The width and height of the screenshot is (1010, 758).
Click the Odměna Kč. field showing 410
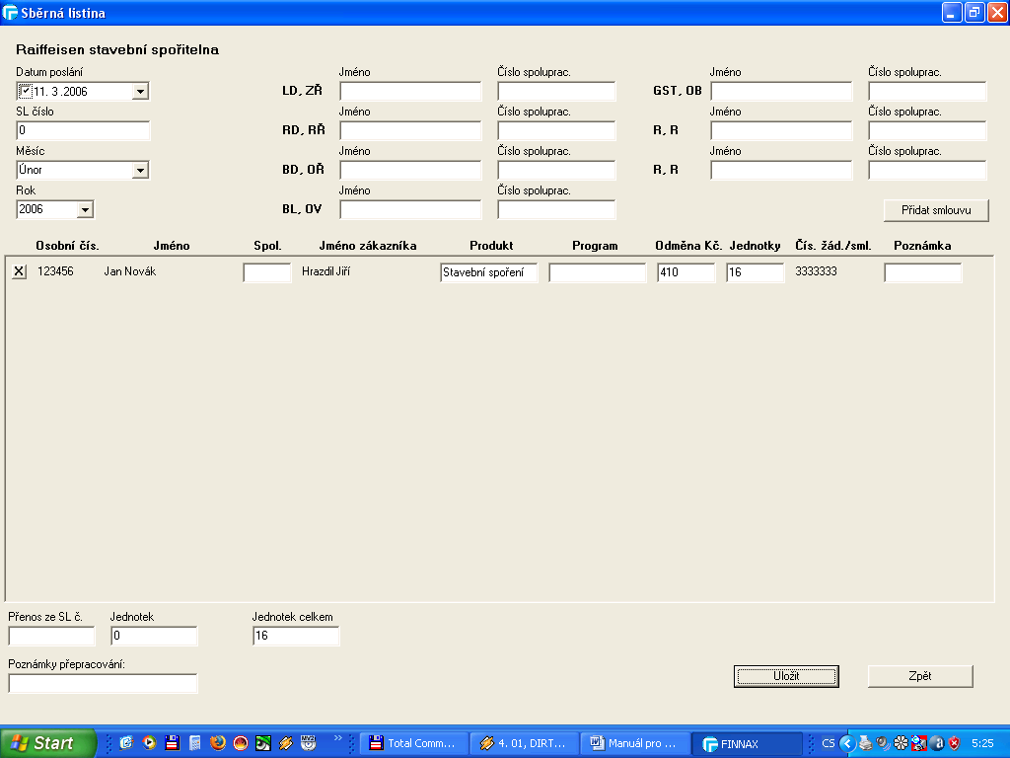[x=686, y=272]
